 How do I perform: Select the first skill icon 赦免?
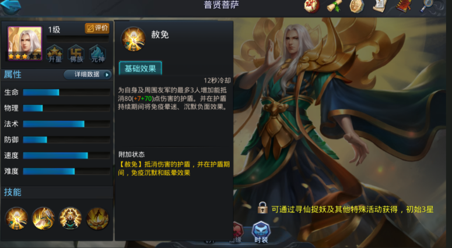[16, 218]
